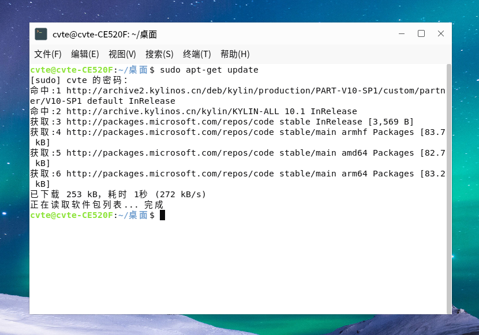This screenshot has height=335, width=479.
Task: Click the sudo apt-get update command text
Action: click(209, 70)
